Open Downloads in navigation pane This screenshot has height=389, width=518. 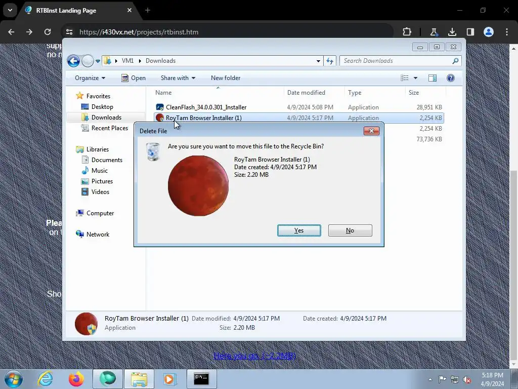click(106, 118)
